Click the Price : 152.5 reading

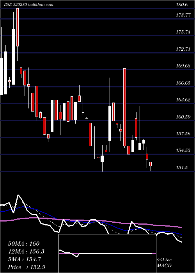point(26,267)
